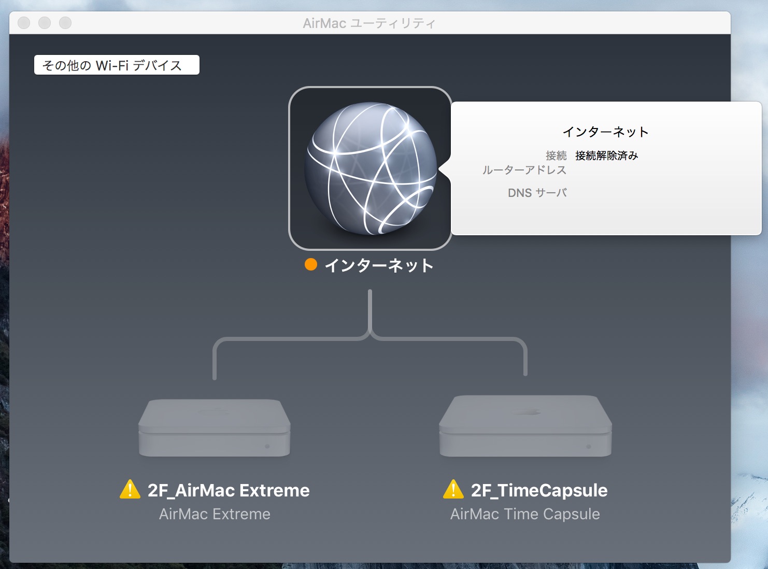768x569 pixels.
Task: Close the AirMac ユーティリティ window
Action: pyautogui.click(x=24, y=23)
